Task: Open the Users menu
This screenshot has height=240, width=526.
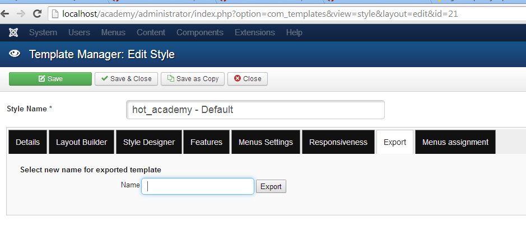Action: (79, 32)
